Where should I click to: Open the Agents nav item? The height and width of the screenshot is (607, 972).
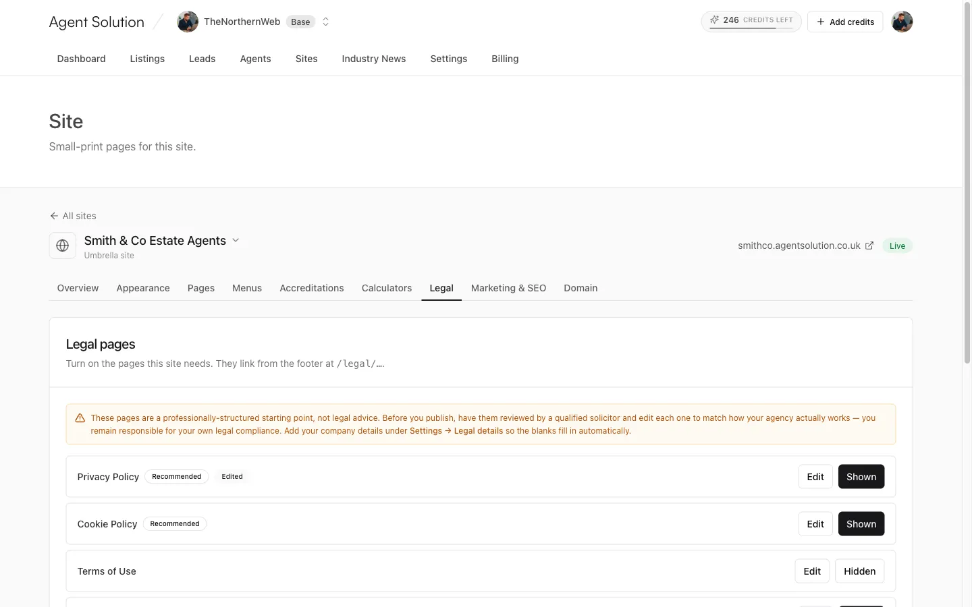(256, 59)
